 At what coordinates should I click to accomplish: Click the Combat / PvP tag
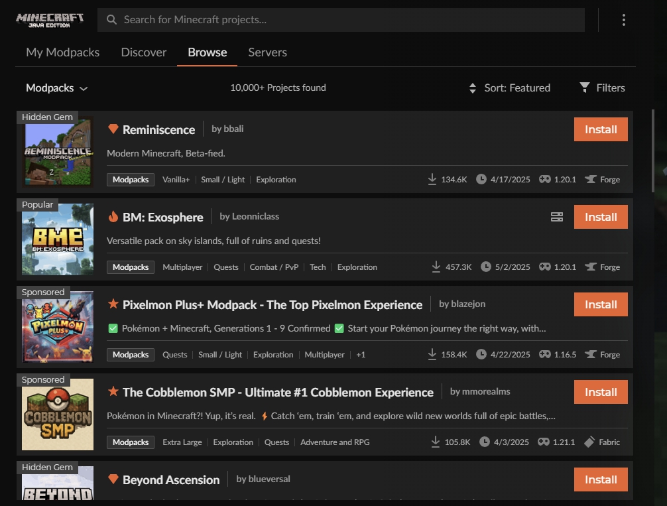274,267
